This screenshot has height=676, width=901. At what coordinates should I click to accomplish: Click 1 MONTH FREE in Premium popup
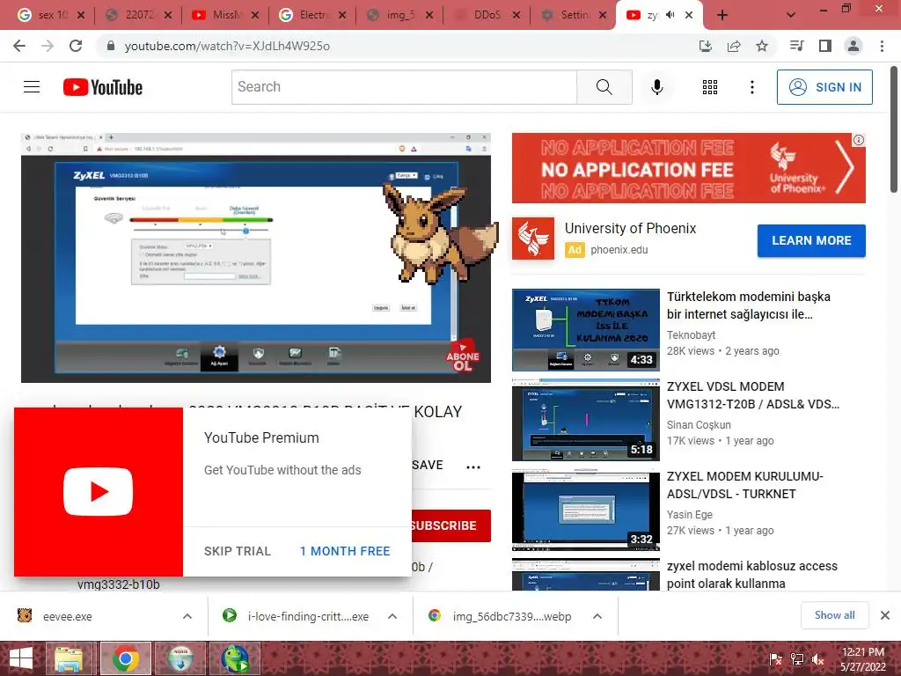[x=345, y=551]
